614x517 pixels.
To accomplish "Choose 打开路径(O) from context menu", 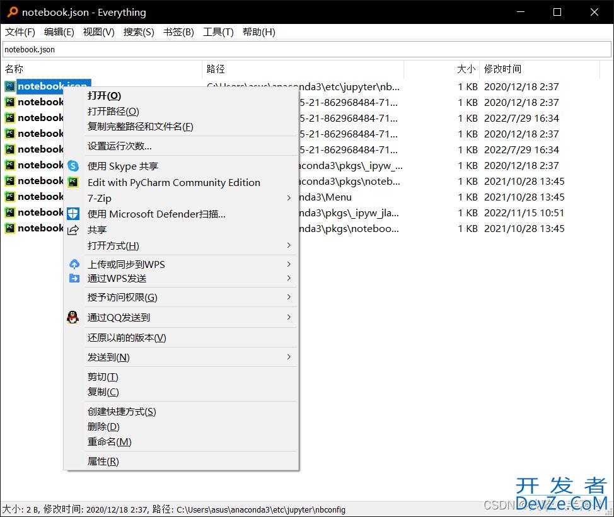I will pyautogui.click(x=113, y=112).
